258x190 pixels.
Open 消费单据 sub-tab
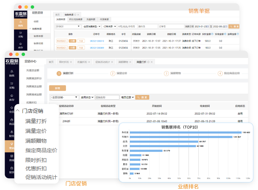(x=61, y=19)
